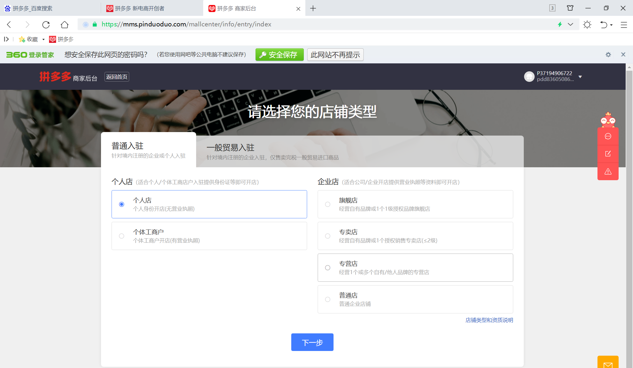Open 店铺类型和资质说明 link
The width and height of the screenshot is (633, 368).
pos(489,320)
